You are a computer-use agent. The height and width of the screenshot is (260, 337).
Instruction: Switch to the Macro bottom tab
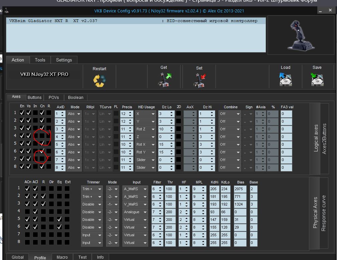[x=62, y=257]
